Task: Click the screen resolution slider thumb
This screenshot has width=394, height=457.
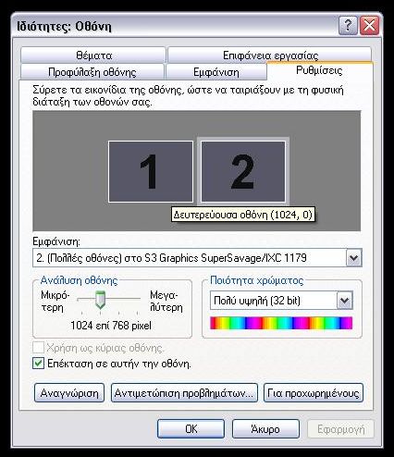Action: 100,300
